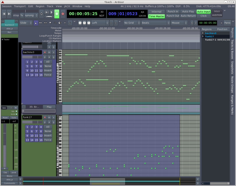Viewport: 236px width, 186px height.
Task: Jump to session start with rewind icon
Action: coord(4,14)
